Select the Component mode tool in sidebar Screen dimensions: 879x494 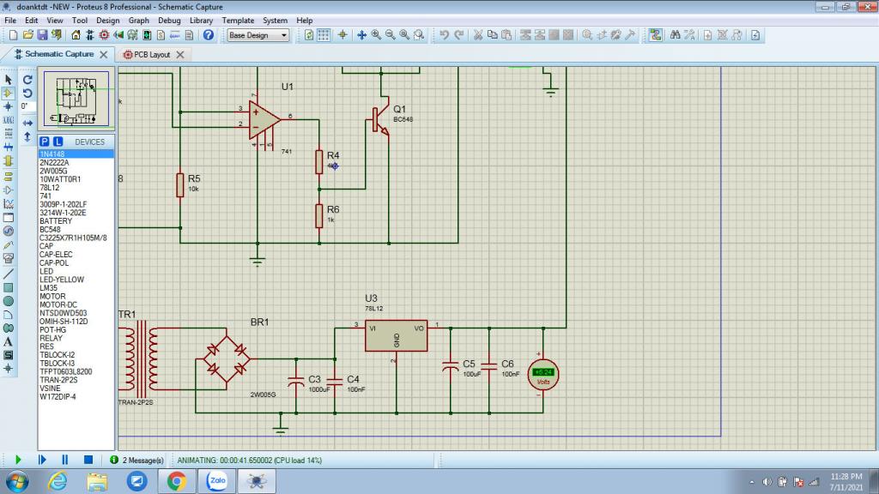click(9, 93)
